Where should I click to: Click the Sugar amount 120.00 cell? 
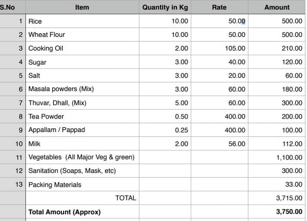277,62
